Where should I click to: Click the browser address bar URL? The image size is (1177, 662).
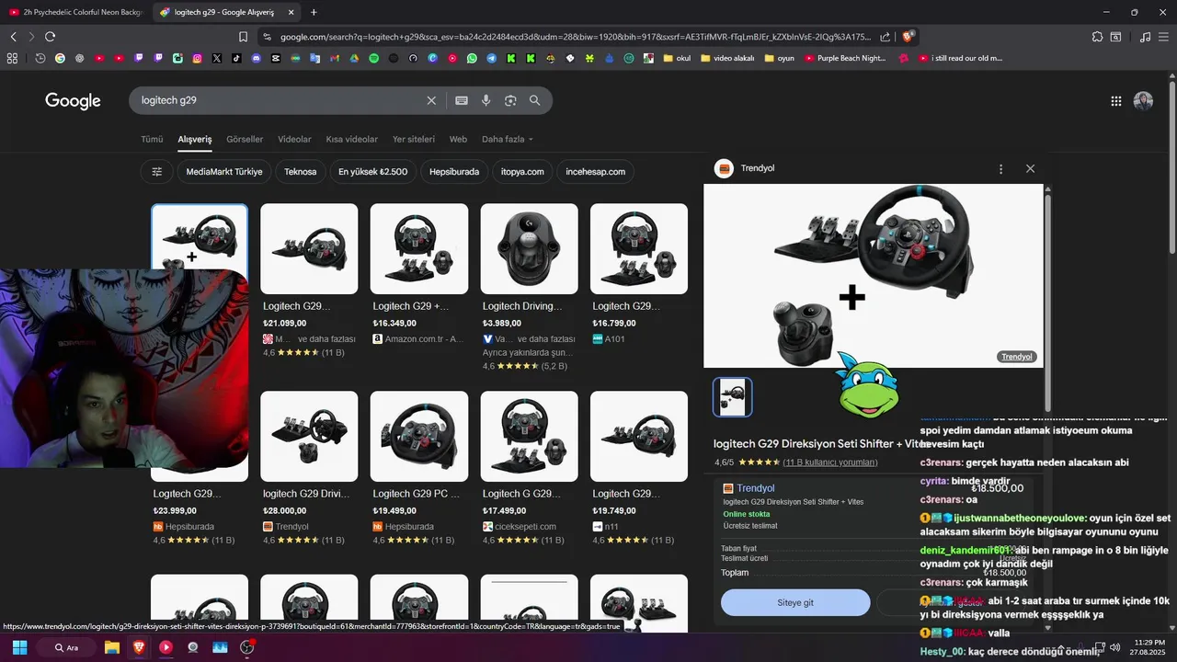pos(575,37)
